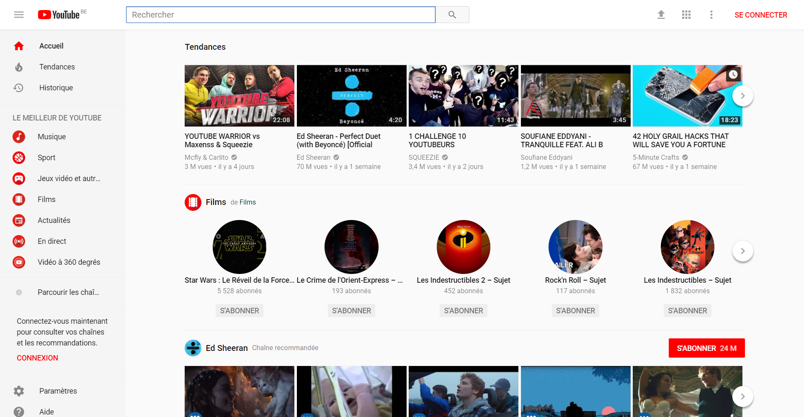This screenshot has width=804, height=417.
Task: Click the Accueil home icon
Action: pos(19,46)
